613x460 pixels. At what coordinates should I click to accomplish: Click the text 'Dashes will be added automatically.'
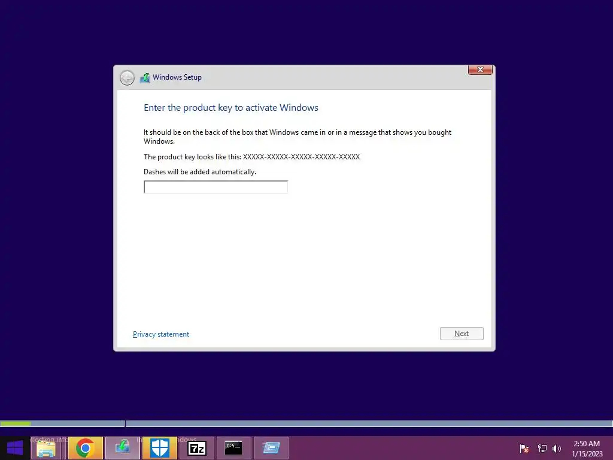click(200, 172)
